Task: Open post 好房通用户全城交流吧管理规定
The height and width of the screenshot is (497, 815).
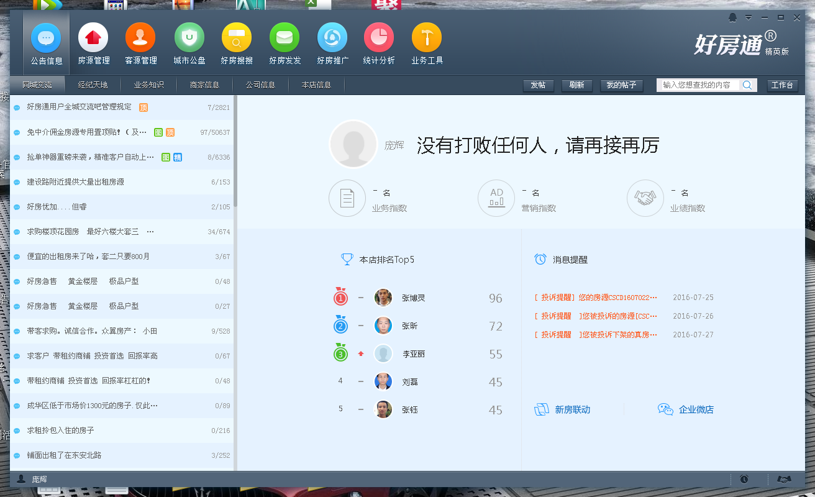Action: click(122, 107)
